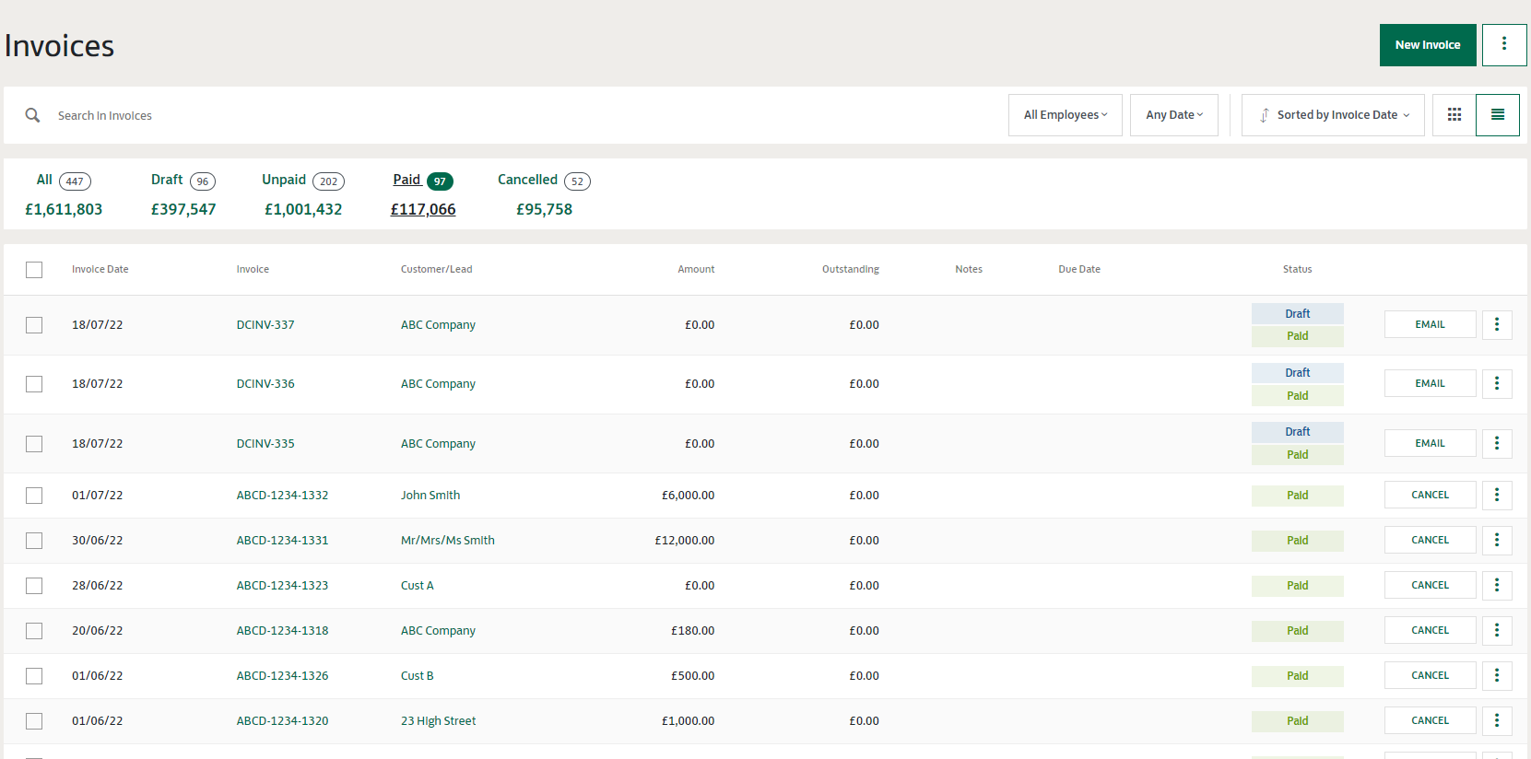Open row actions menu for DCINV-337
This screenshot has width=1531, height=759.
(x=1496, y=324)
